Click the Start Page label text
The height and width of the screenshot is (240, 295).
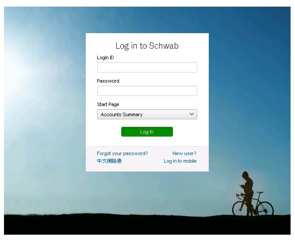[108, 104]
